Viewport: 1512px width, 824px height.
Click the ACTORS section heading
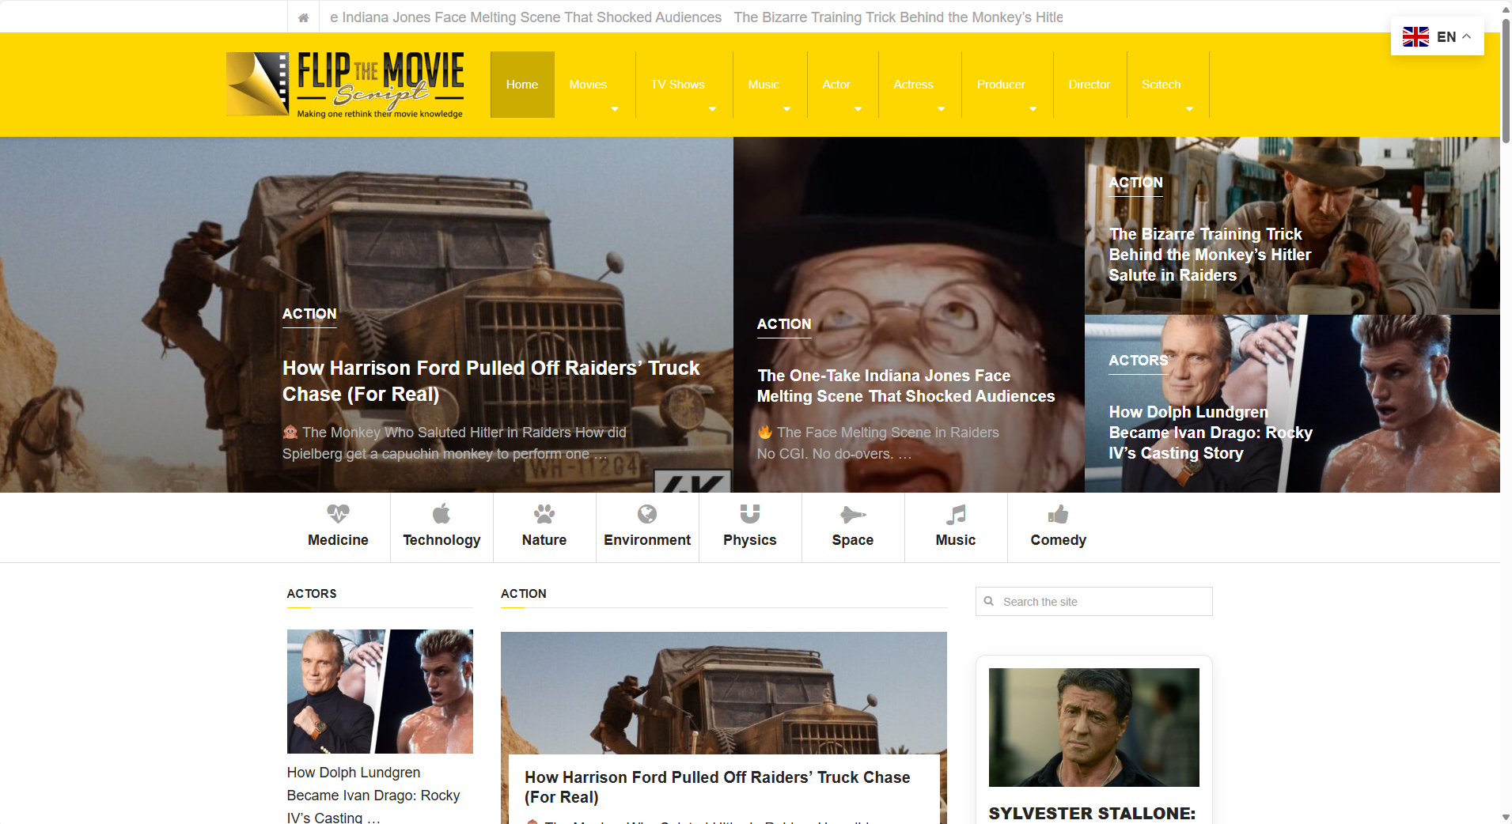[312, 594]
